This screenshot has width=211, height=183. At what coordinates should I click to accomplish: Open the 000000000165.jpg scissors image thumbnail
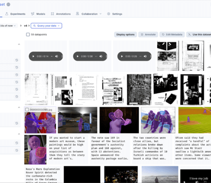40,122
